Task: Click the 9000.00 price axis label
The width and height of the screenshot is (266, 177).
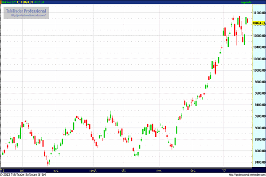Action: coord(258,128)
